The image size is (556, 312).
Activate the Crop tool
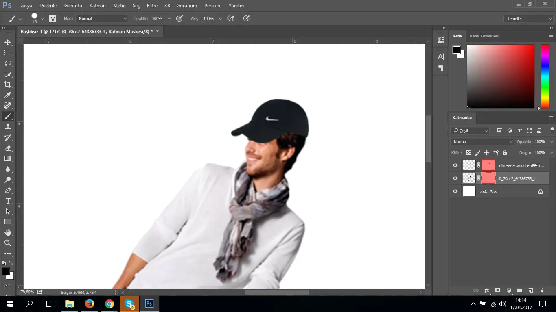(x=8, y=84)
